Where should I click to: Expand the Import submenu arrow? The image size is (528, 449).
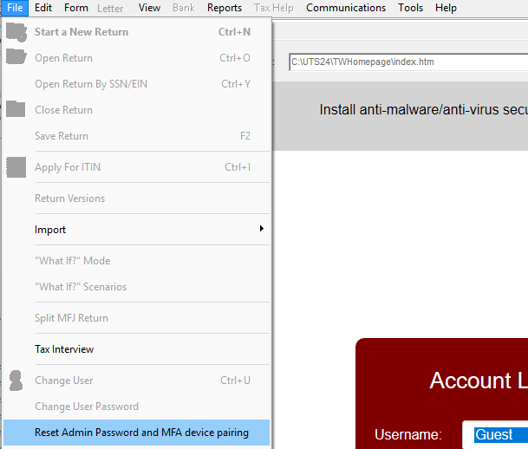(261, 230)
